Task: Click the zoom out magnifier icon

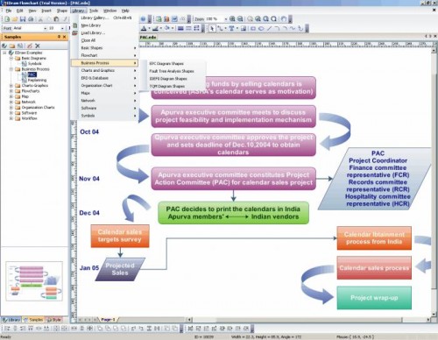Action: (x=240, y=19)
